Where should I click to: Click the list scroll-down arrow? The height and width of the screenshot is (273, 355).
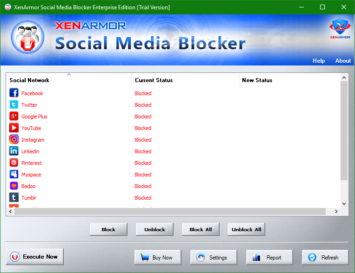point(344,204)
